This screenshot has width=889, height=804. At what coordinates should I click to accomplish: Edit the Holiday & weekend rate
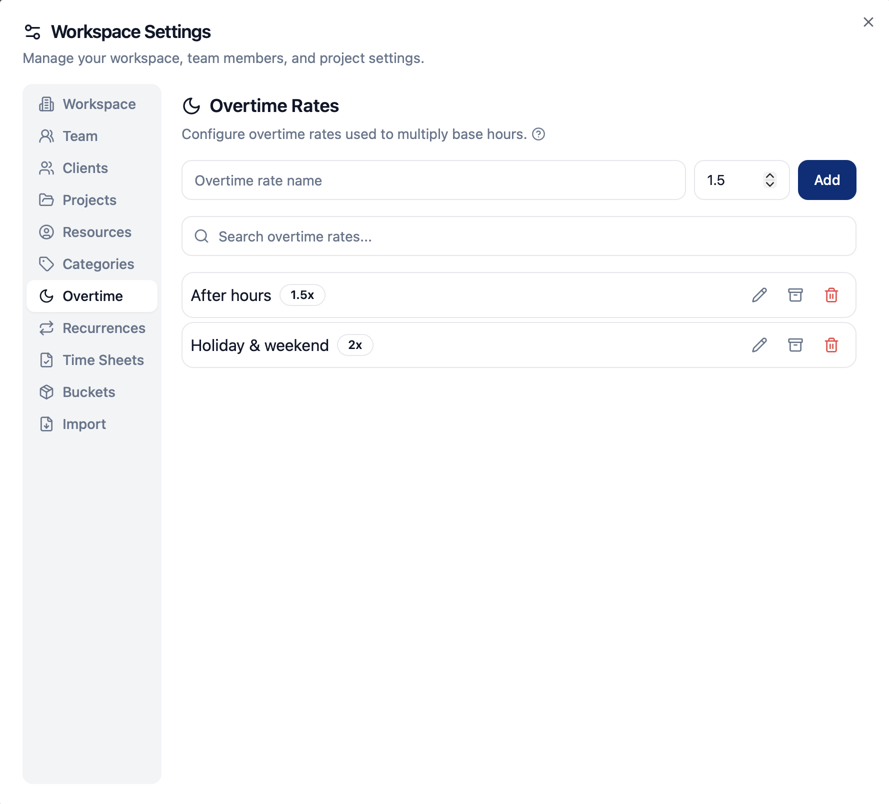coord(759,345)
